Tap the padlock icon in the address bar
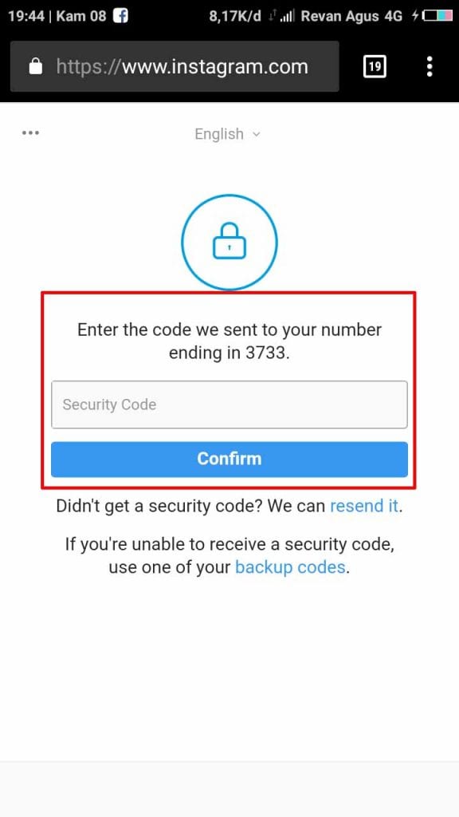Viewport: 459px width, 817px height. point(35,67)
